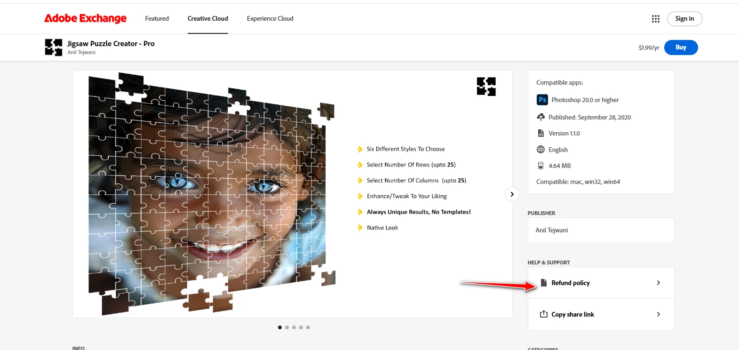Select the fourth carousel dot indicator
The height and width of the screenshot is (350, 739).
click(x=301, y=327)
